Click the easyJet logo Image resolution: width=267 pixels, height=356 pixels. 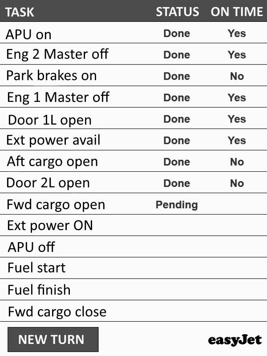235,340
